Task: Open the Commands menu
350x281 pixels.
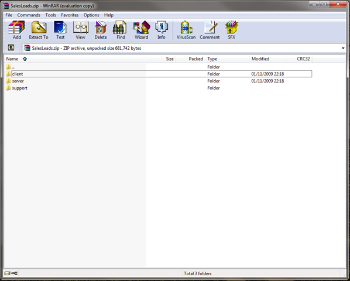Action: pos(29,15)
